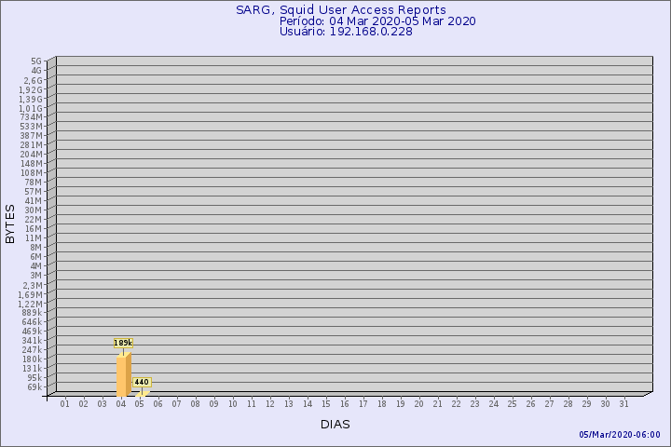Click the title SARG, Squid User Access Reports
671x447 pixels.
[x=341, y=10]
